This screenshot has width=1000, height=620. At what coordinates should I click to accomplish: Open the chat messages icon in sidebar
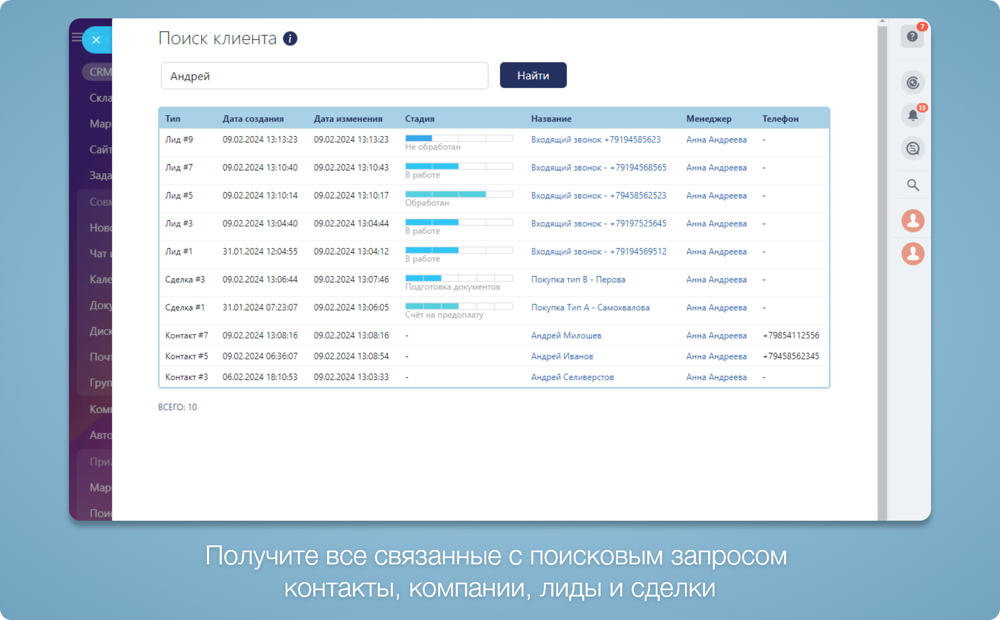tap(913, 149)
